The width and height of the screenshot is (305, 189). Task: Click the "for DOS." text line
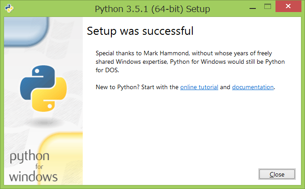tap(107, 70)
